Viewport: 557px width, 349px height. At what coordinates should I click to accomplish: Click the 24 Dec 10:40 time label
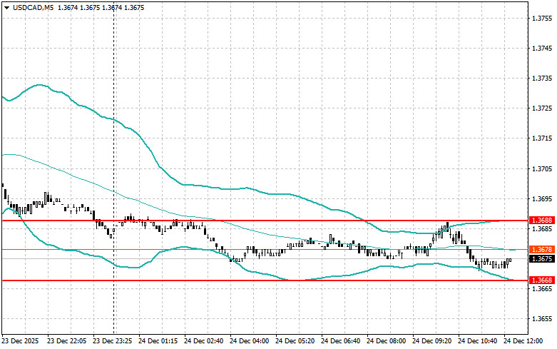[477, 341]
